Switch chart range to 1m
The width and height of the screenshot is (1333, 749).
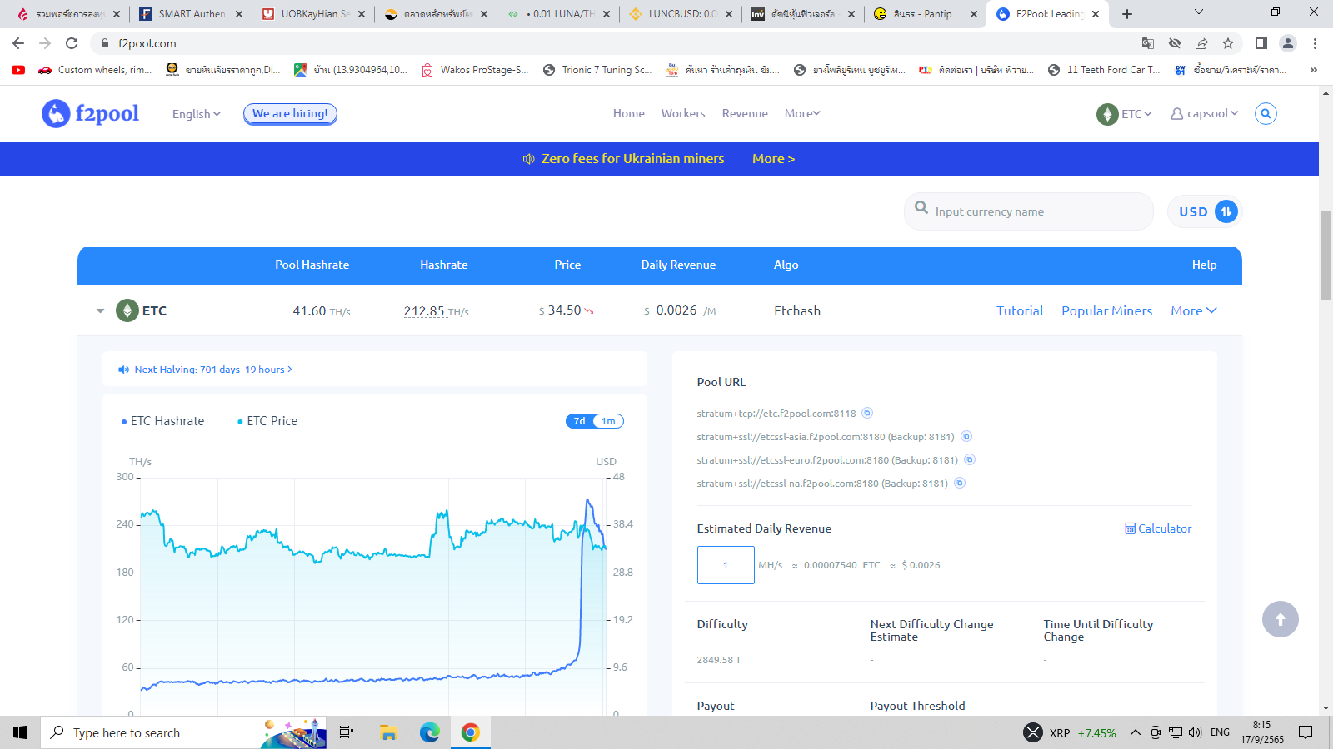[x=608, y=421]
